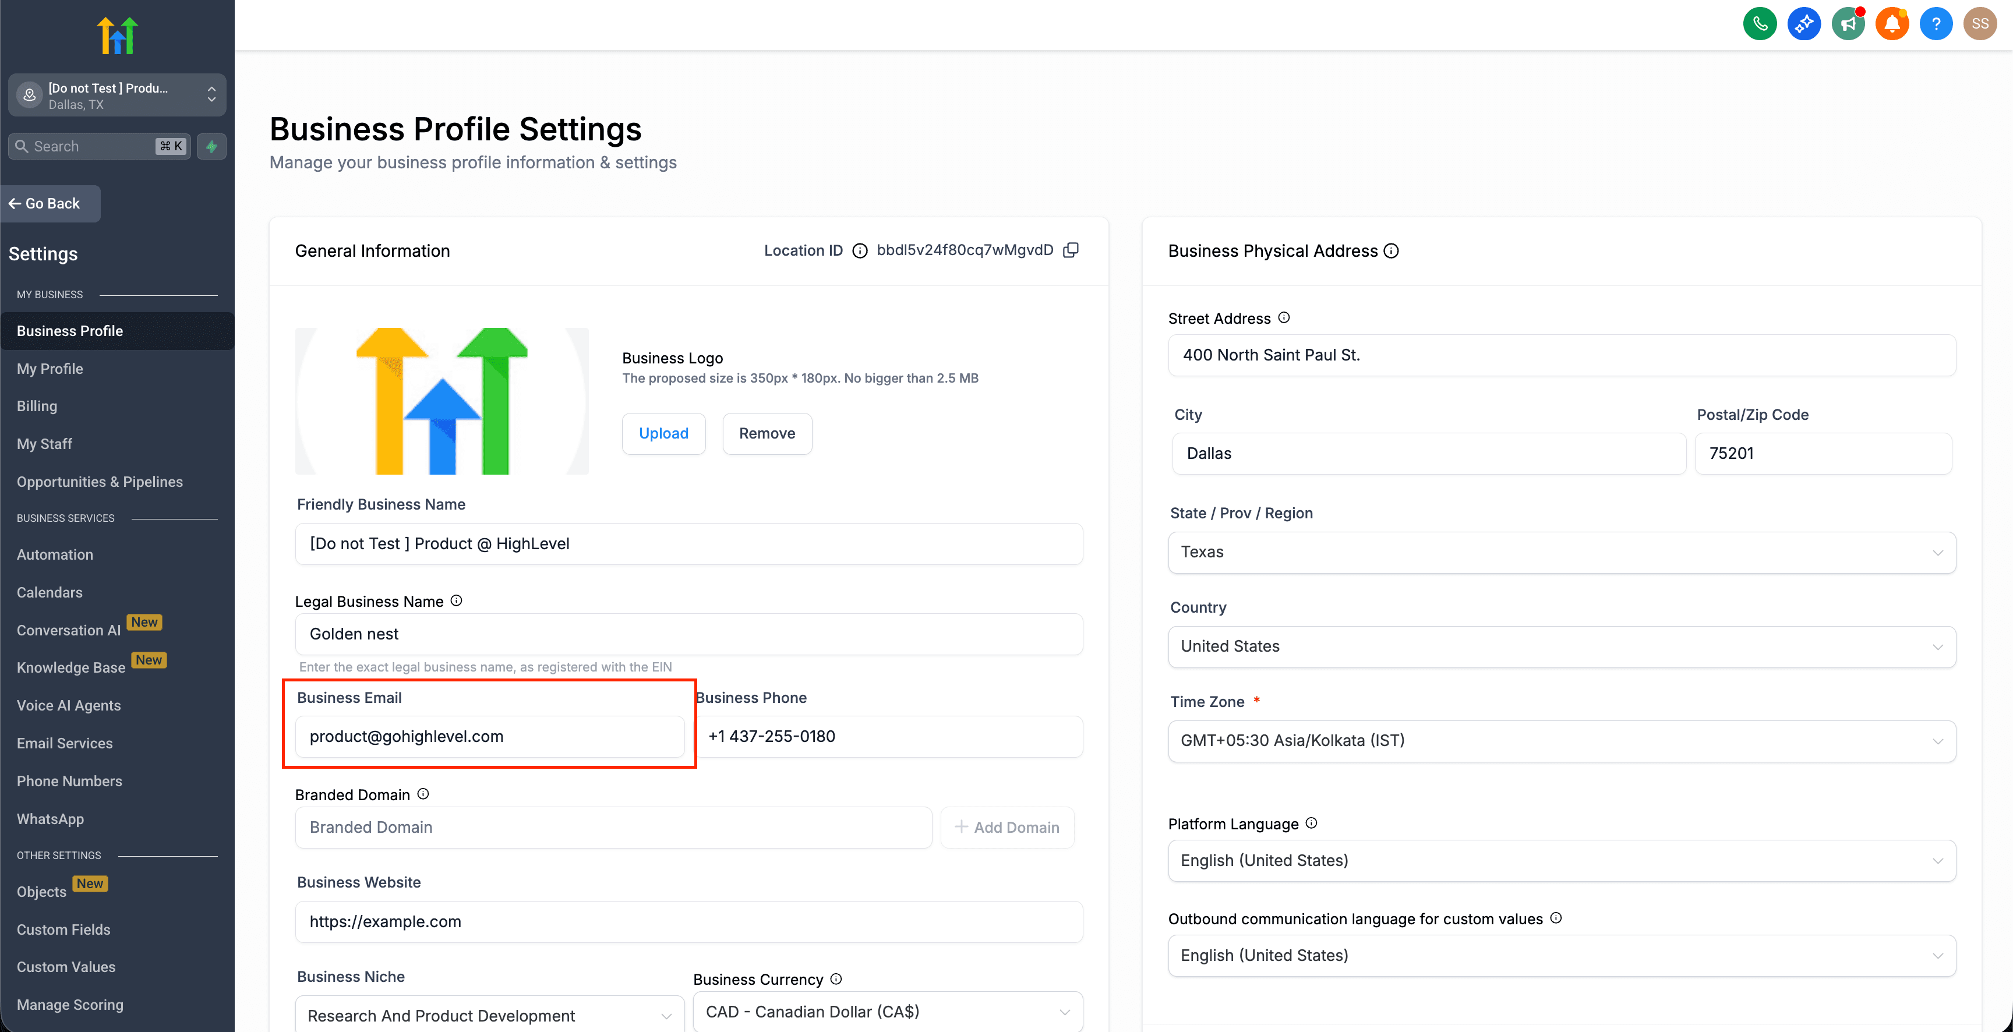Open the SS profile avatar menu
Image resolution: width=2013 pixels, height=1032 pixels.
pyautogui.click(x=1980, y=23)
